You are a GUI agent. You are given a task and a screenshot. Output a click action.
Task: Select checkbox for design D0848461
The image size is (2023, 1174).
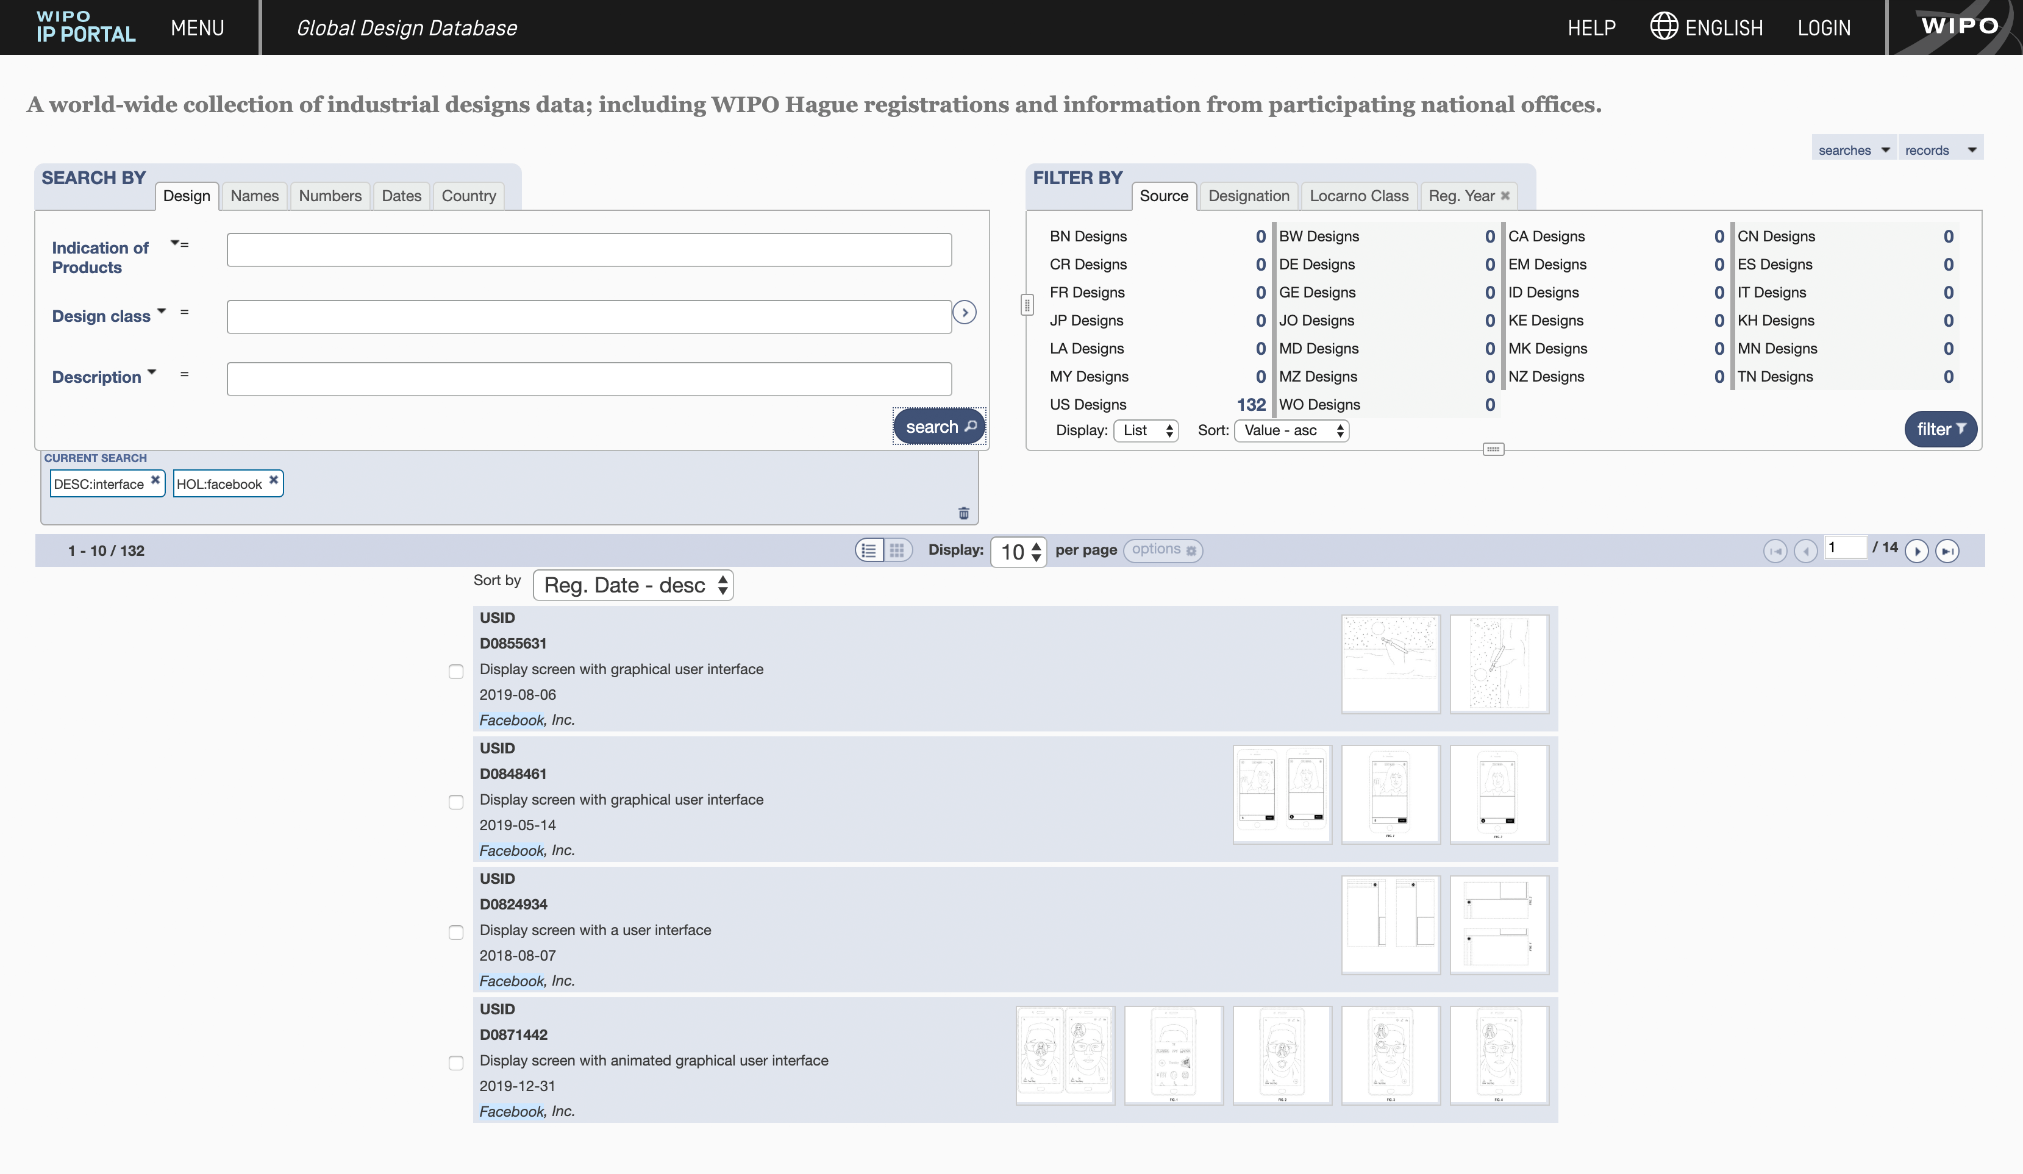456,802
